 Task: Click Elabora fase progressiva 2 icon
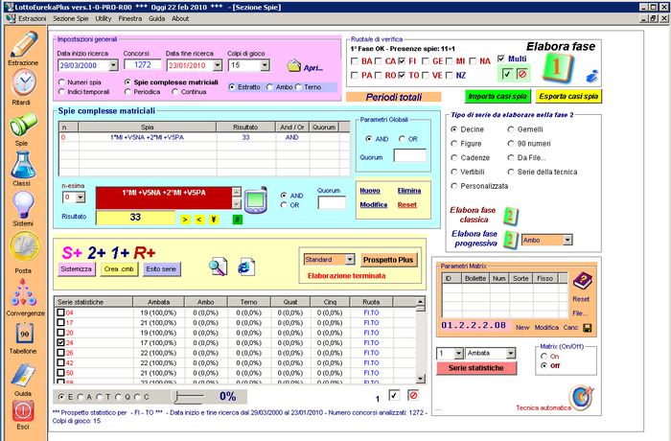coord(511,240)
